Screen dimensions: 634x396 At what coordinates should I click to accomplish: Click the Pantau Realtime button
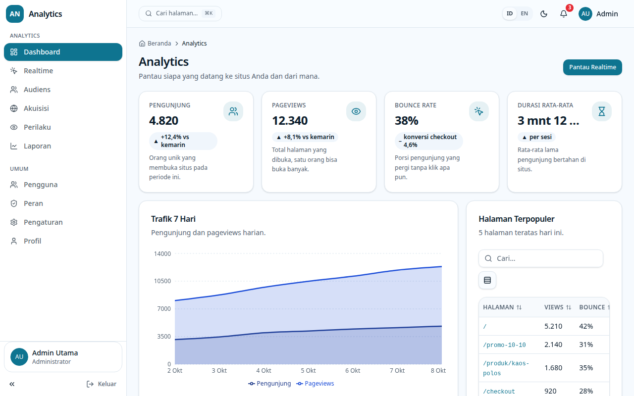pos(592,67)
